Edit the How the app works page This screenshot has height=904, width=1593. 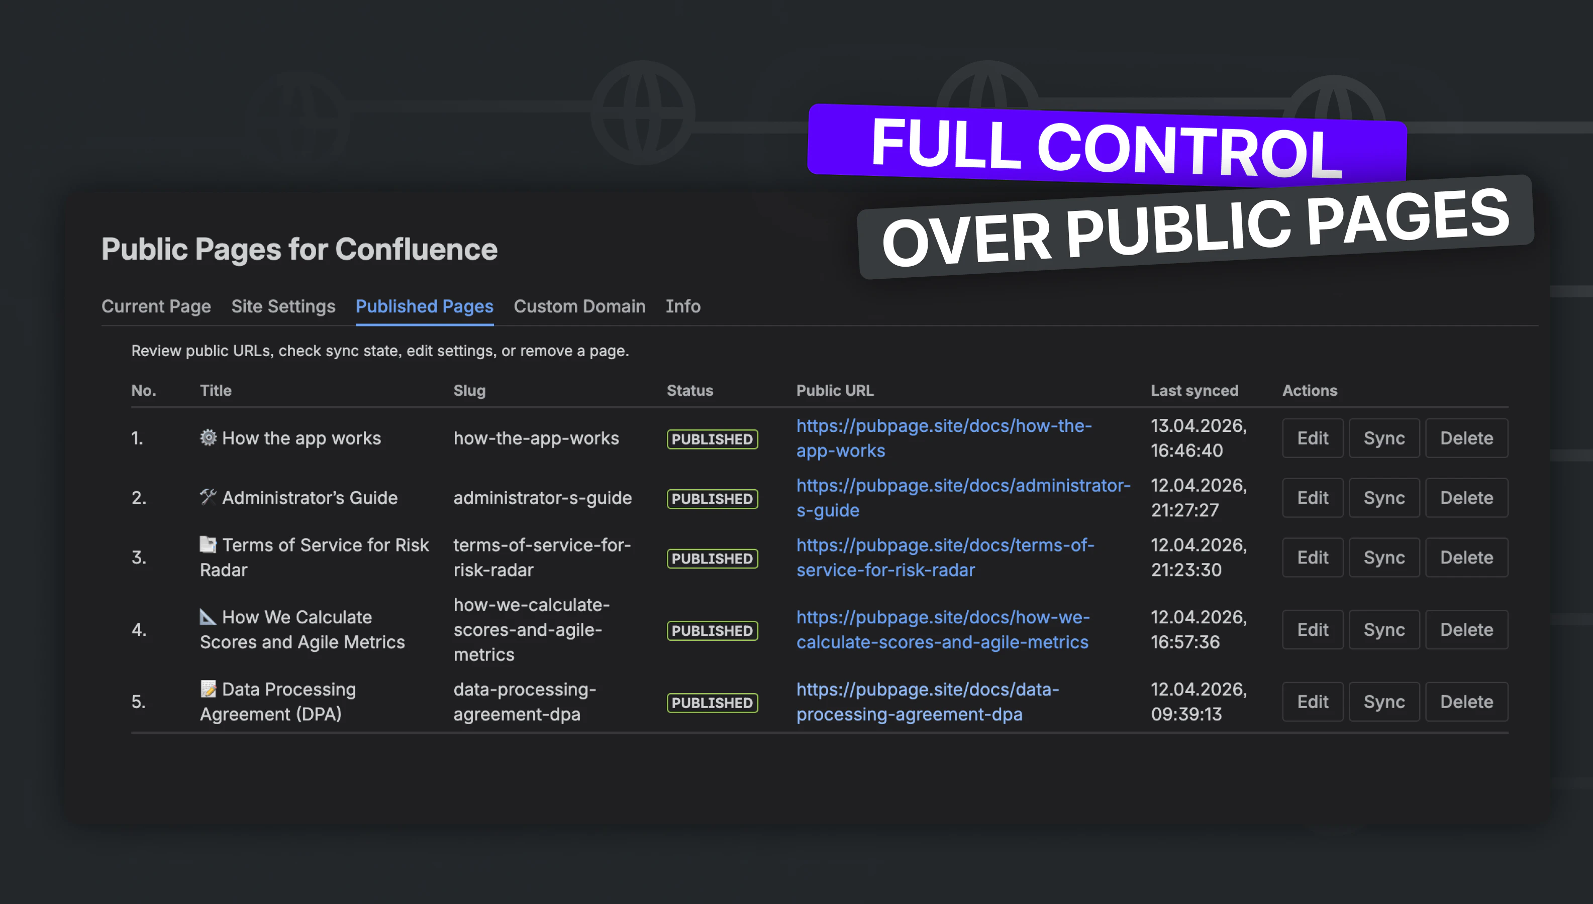point(1312,438)
